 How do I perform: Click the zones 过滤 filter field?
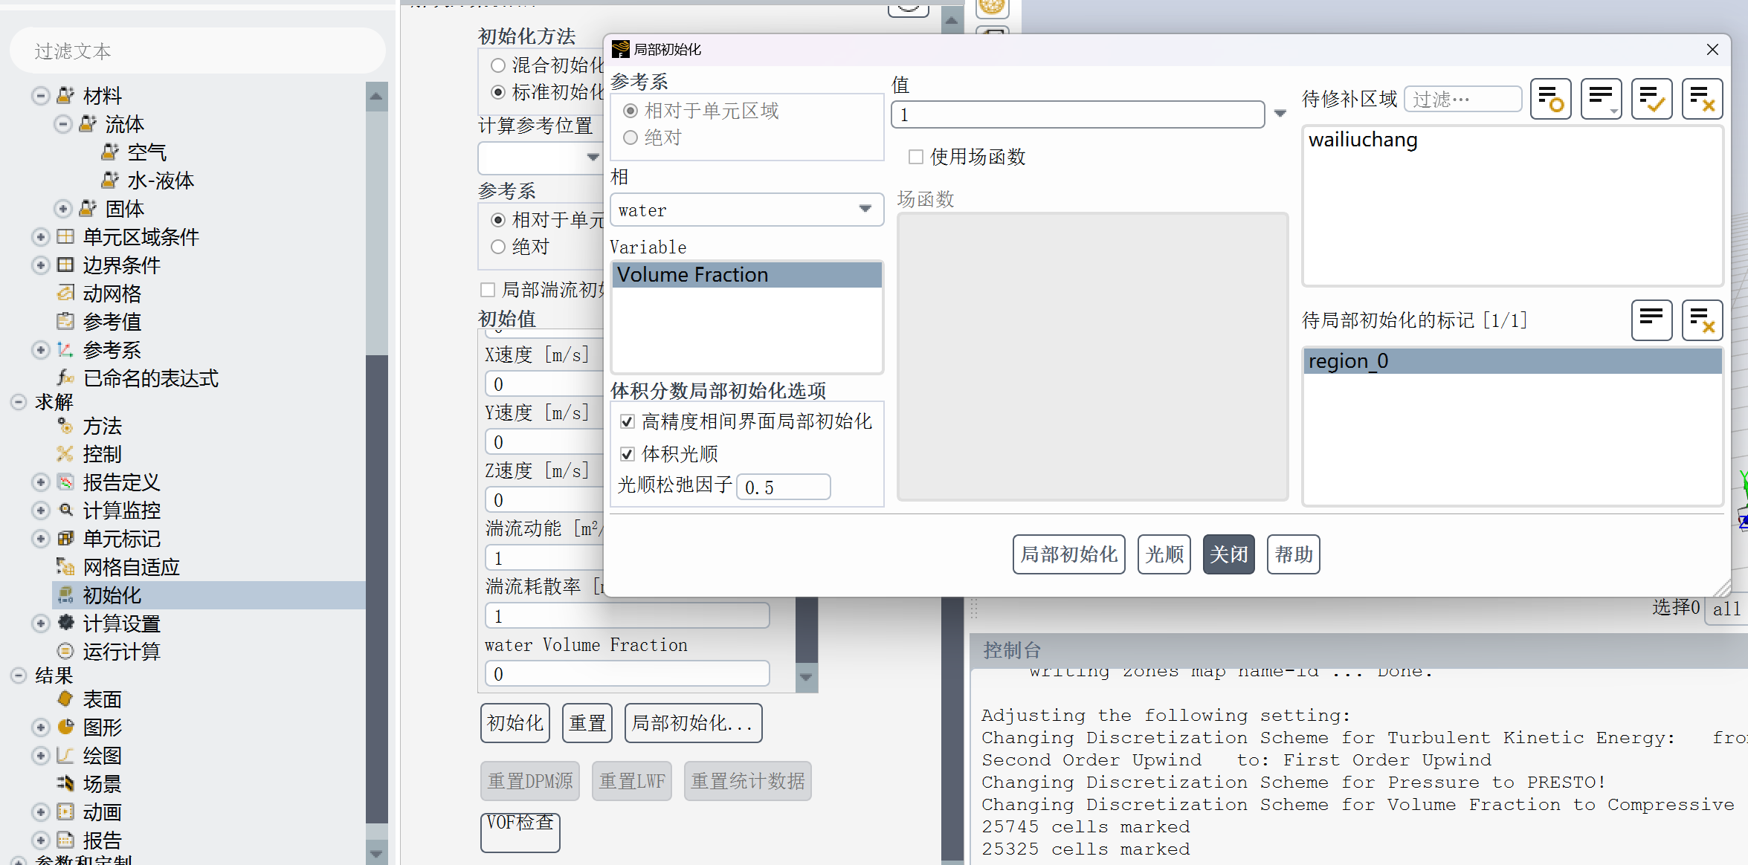tap(1462, 100)
